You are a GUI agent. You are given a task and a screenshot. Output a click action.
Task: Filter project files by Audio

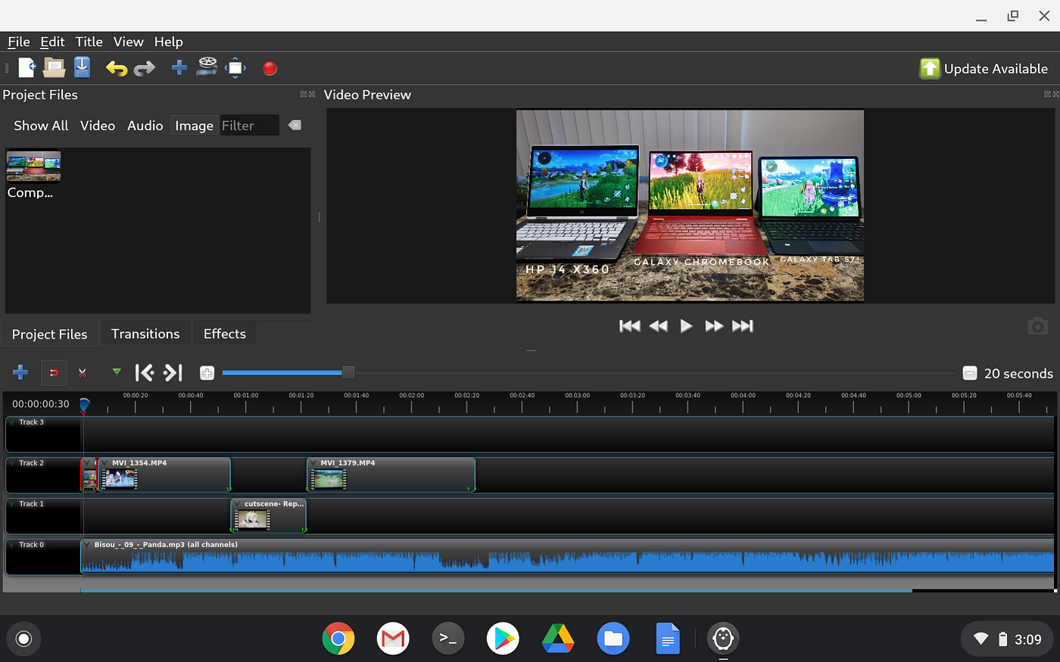click(145, 126)
